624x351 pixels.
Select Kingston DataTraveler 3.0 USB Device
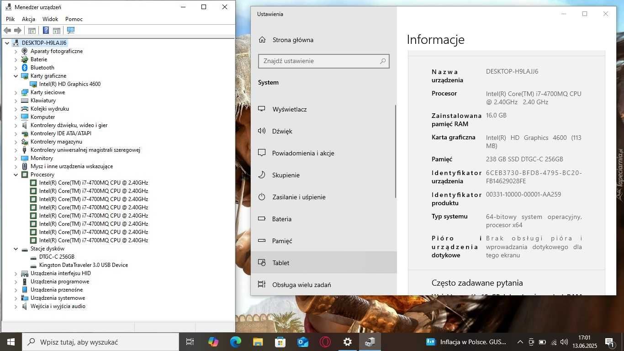83,265
